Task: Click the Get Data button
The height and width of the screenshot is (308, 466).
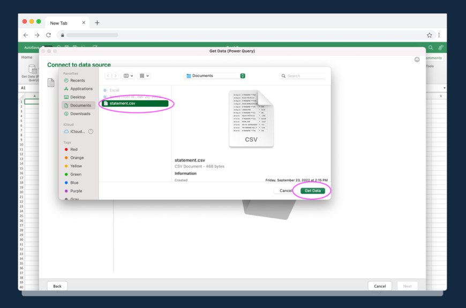Action: (312, 190)
